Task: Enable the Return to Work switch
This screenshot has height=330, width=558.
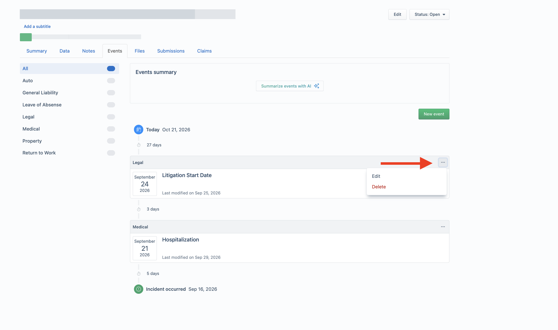Action: click(x=111, y=153)
